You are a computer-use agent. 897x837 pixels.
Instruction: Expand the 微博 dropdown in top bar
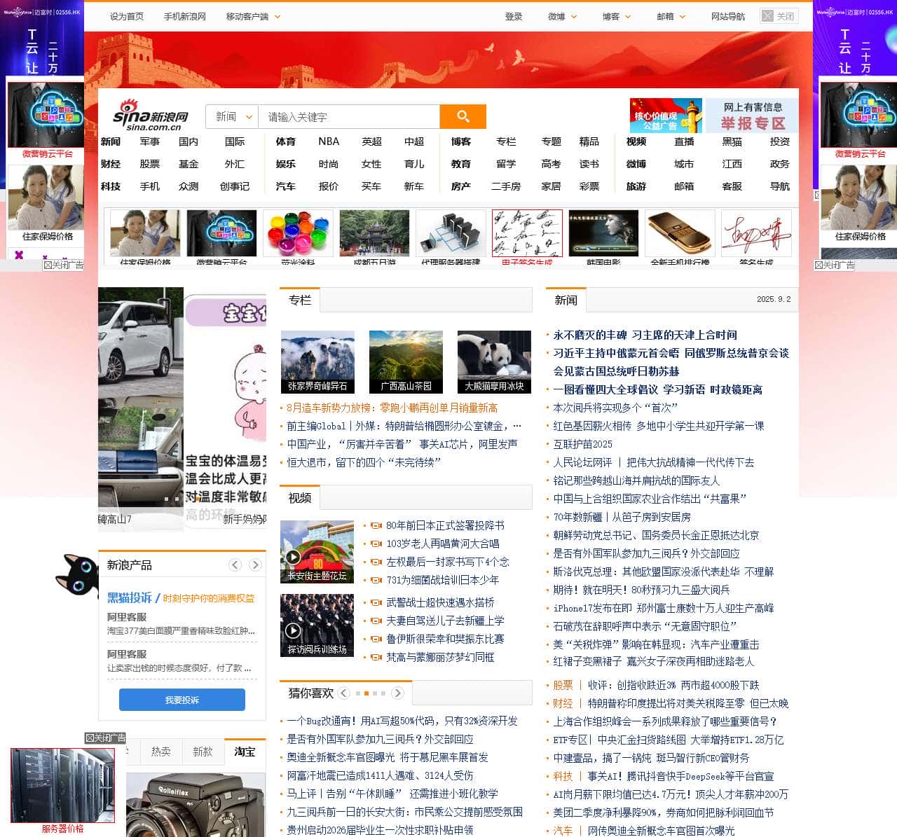tap(562, 16)
